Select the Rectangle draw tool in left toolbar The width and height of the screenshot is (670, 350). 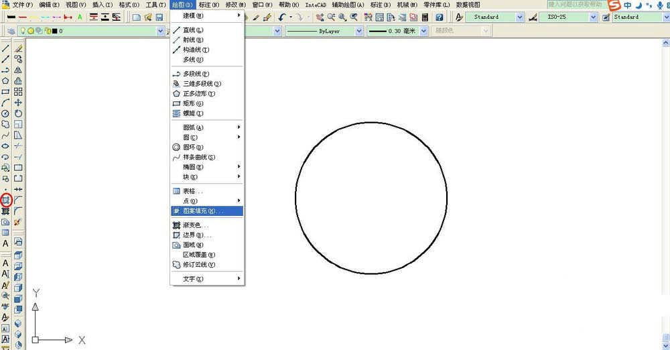(x=5, y=92)
